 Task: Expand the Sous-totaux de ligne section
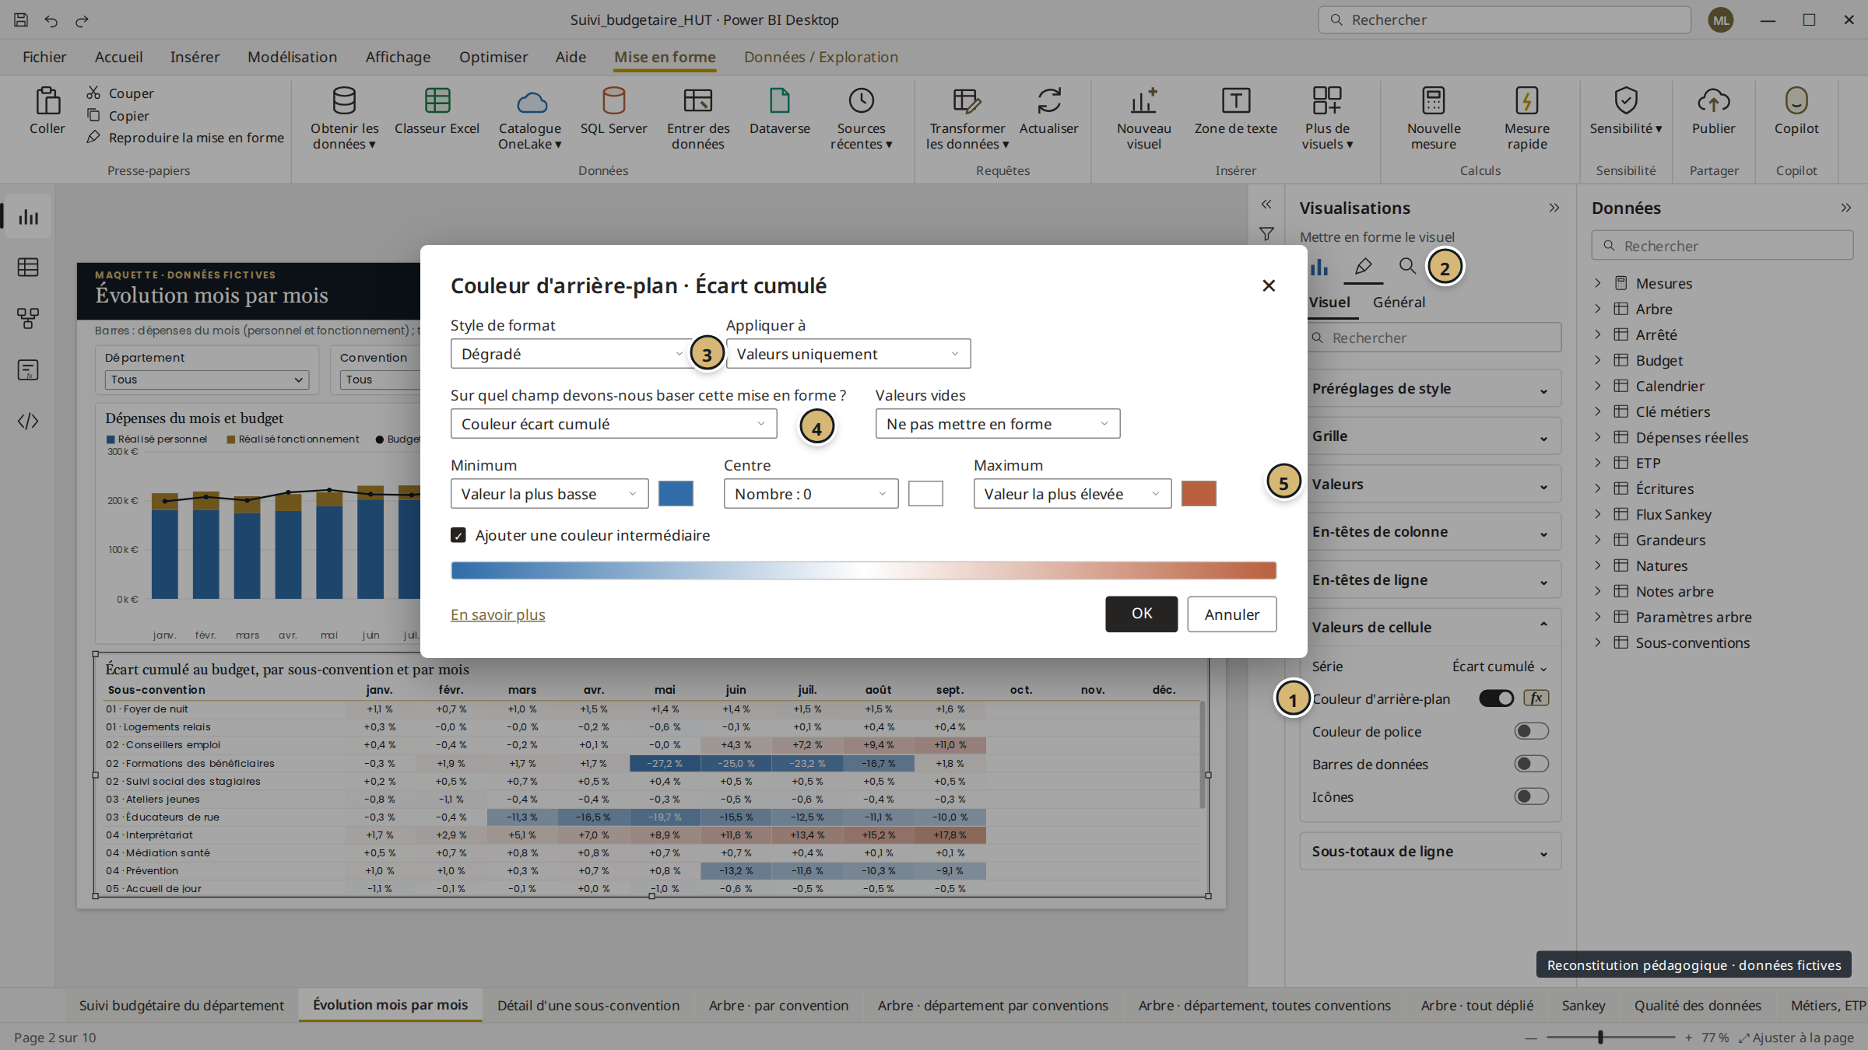point(1431,852)
